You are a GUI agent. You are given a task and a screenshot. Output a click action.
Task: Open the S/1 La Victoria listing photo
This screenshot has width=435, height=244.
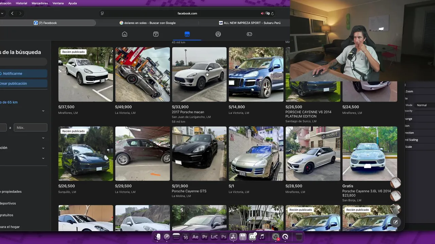[x=256, y=154]
